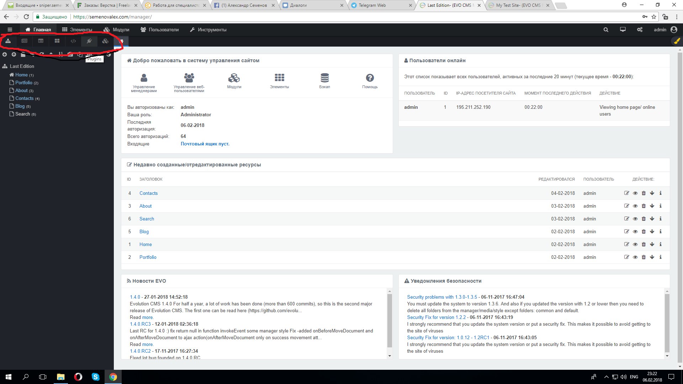Open the 1.4.0 news link
Viewport: 683px width, 384px height.
[135, 297]
